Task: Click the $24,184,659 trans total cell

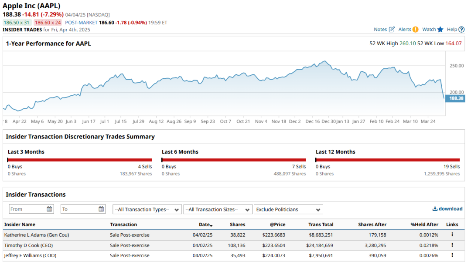Action: click(320, 245)
